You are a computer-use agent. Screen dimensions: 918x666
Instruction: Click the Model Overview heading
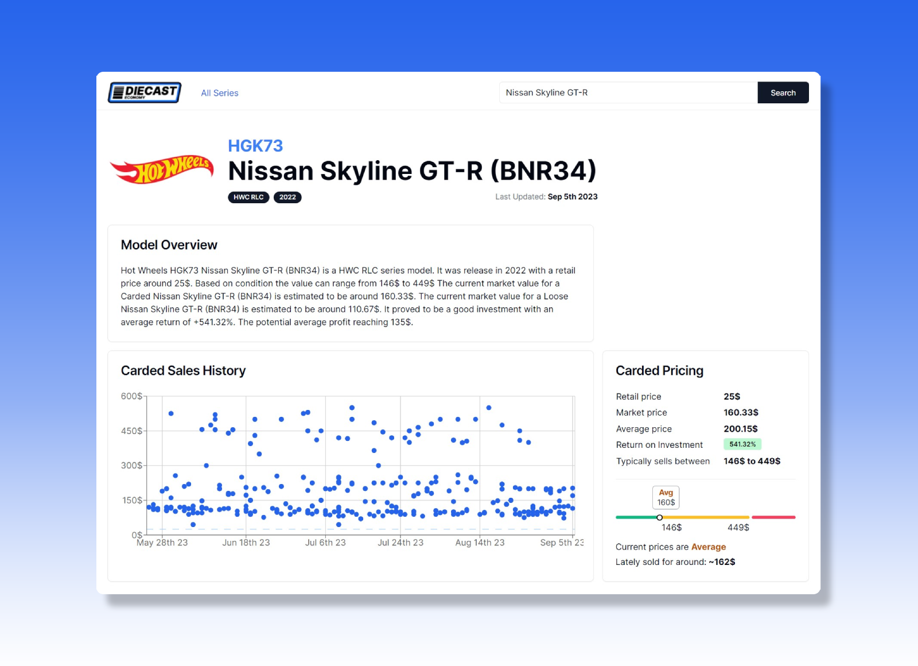coord(169,245)
